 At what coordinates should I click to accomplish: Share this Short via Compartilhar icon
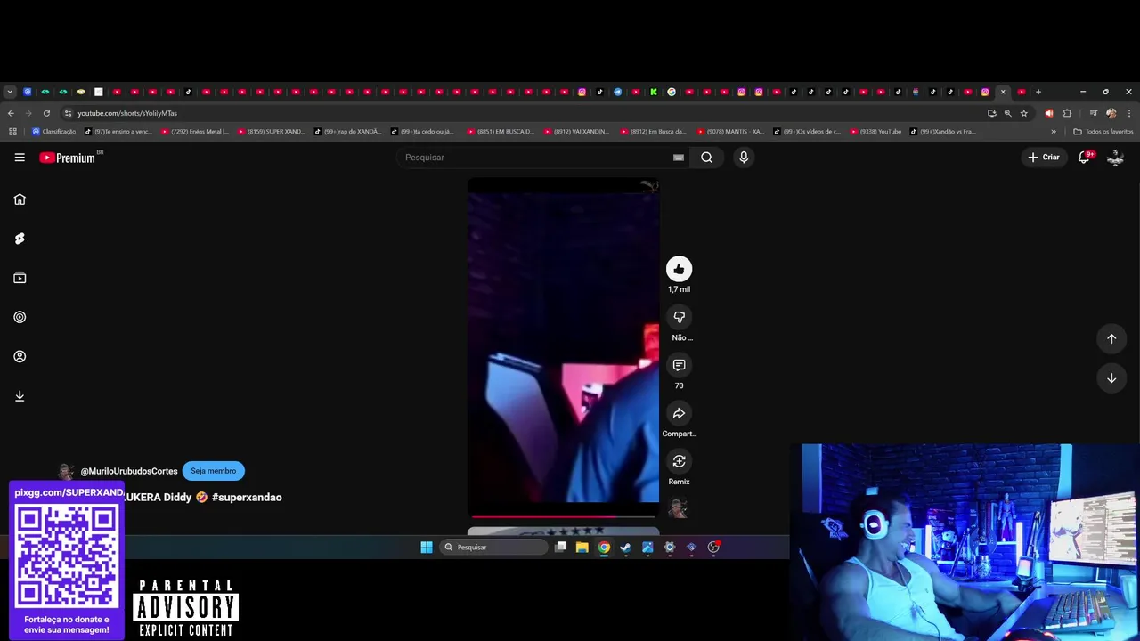(x=679, y=413)
